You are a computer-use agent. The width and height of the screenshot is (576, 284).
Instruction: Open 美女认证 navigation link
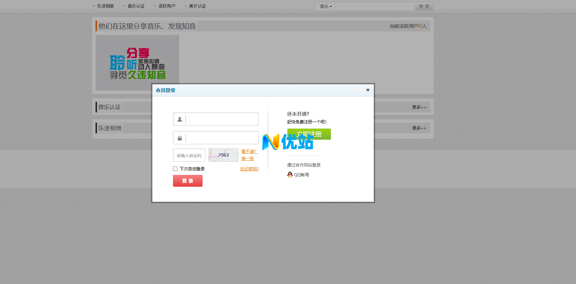[x=197, y=6]
